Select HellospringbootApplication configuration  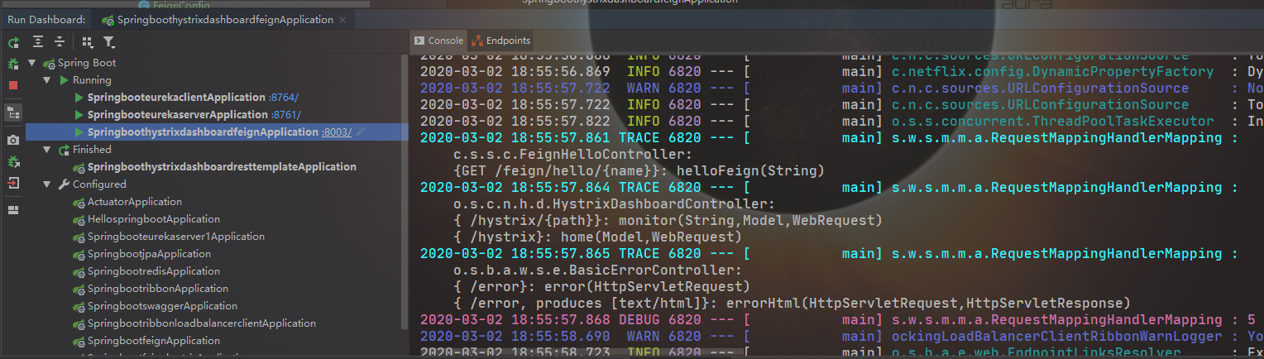click(x=154, y=219)
